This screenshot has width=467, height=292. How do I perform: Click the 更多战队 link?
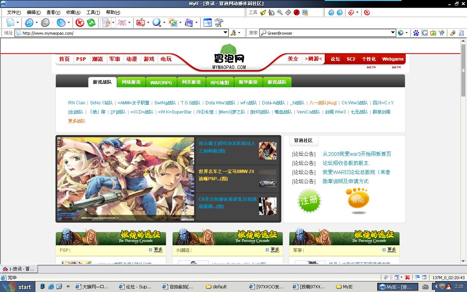point(77,121)
